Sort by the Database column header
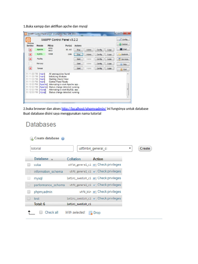198x264 pixels. point(41,159)
